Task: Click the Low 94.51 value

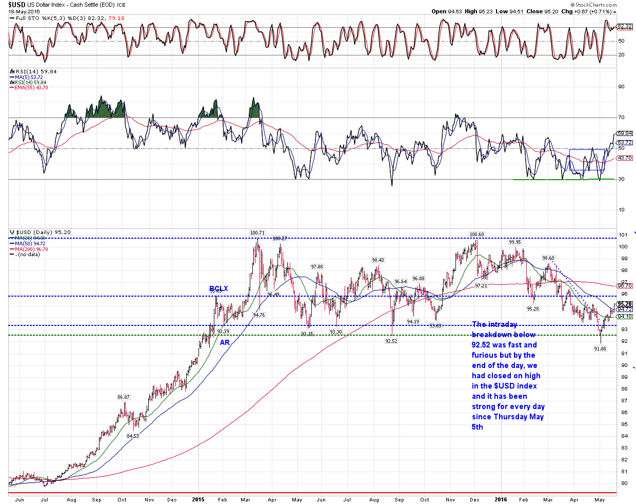Action: pos(510,11)
